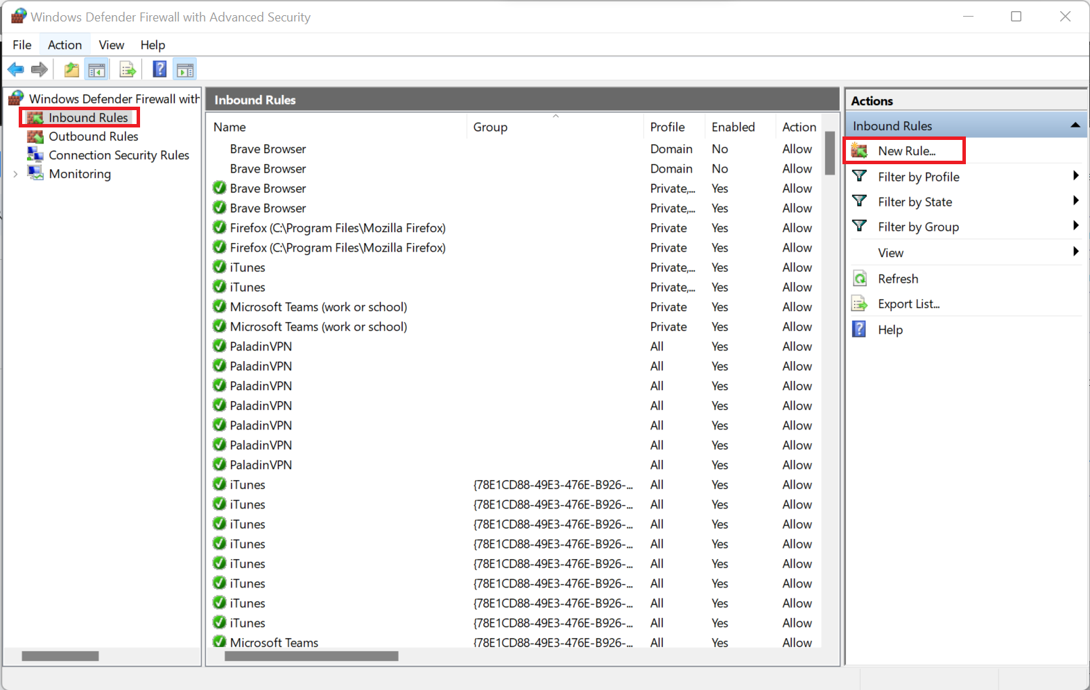Screen dimensions: 1090x690
Task: Click Filter by State action label
Action: pyautogui.click(x=915, y=202)
